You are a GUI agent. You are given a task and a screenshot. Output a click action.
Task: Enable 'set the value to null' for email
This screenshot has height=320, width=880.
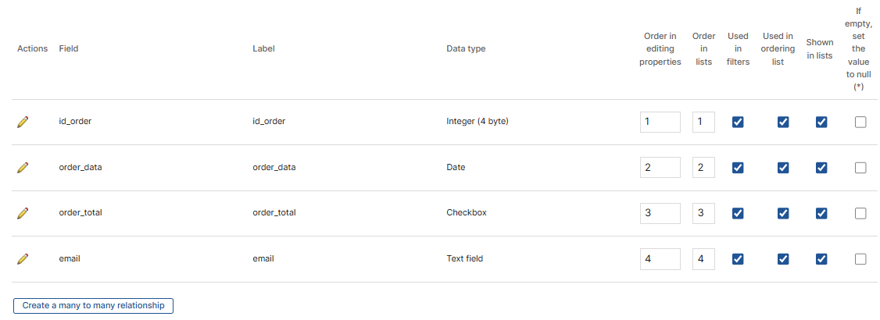point(860,259)
